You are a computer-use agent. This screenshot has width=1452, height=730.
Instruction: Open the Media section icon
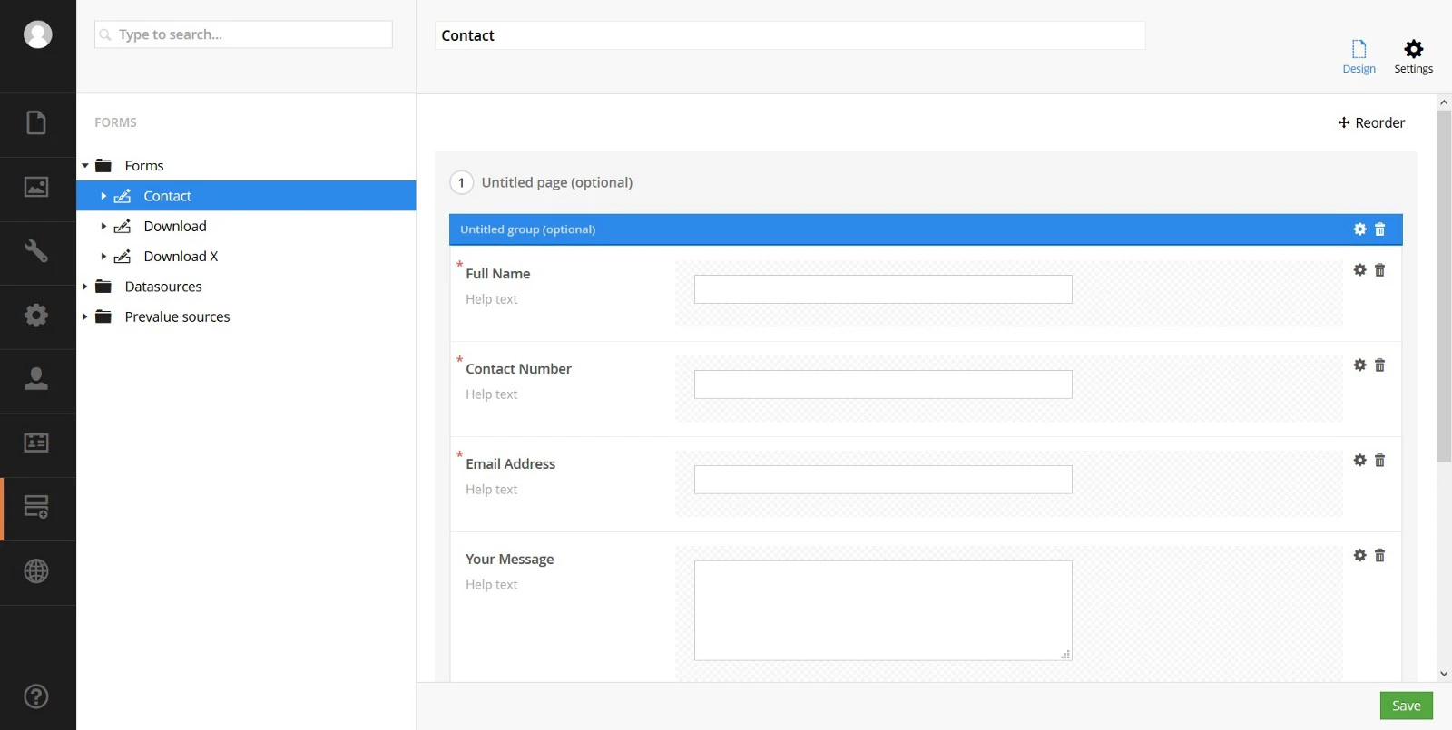(36, 188)
